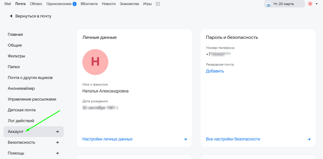Click the Одноклассники notification badge
The width and height of the screenshot is (323, 159).
click(74, 4)
